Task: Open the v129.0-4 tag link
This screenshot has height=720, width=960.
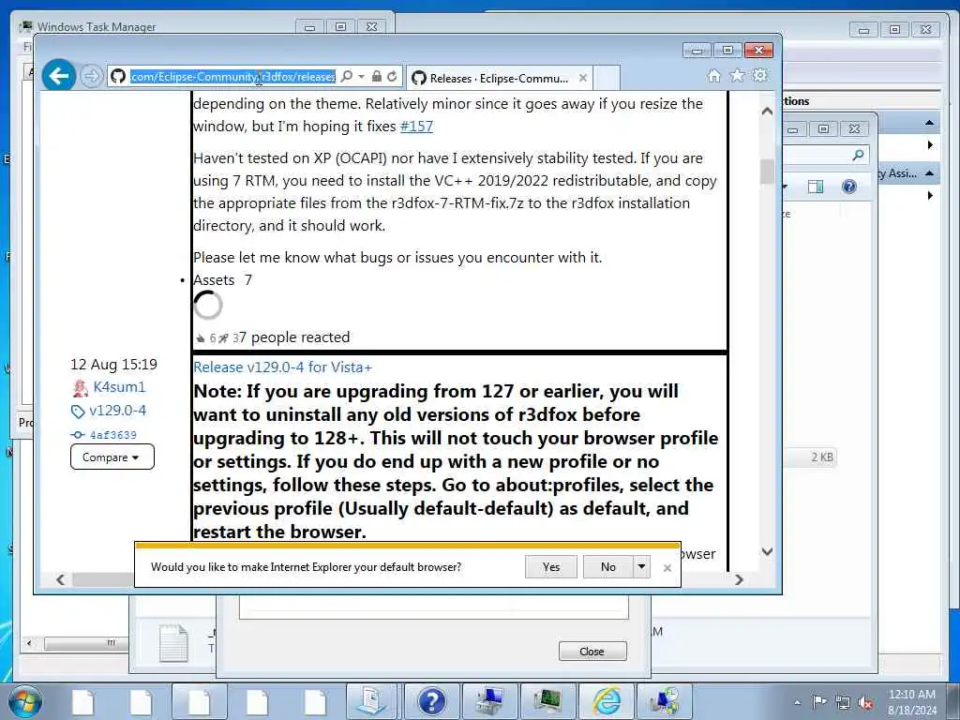Action: pyautogui.click(x=117, y=411)
